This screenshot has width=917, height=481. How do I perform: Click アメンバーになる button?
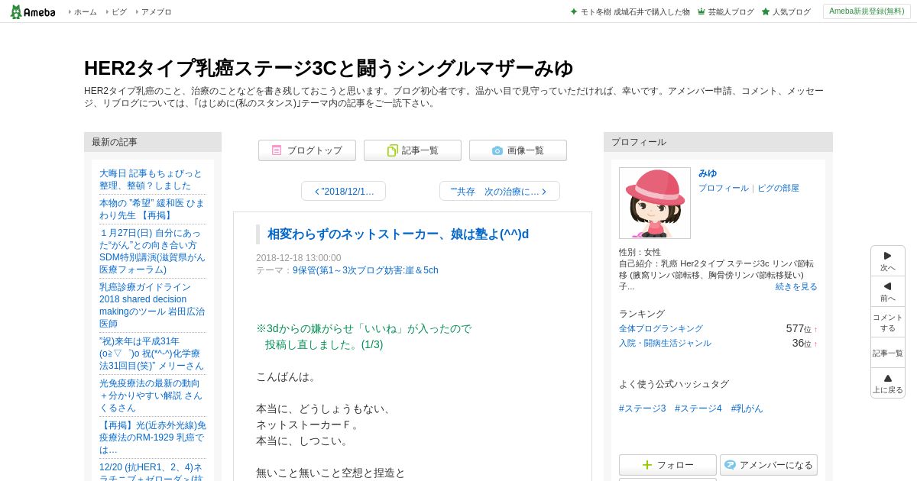click(x=769, y=465)
